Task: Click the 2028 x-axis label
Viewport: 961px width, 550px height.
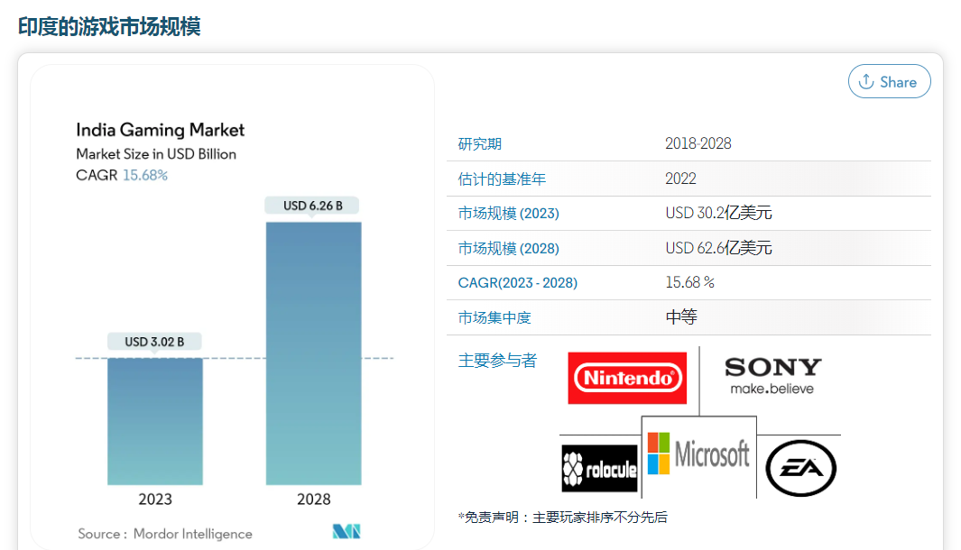Action: 314,500
